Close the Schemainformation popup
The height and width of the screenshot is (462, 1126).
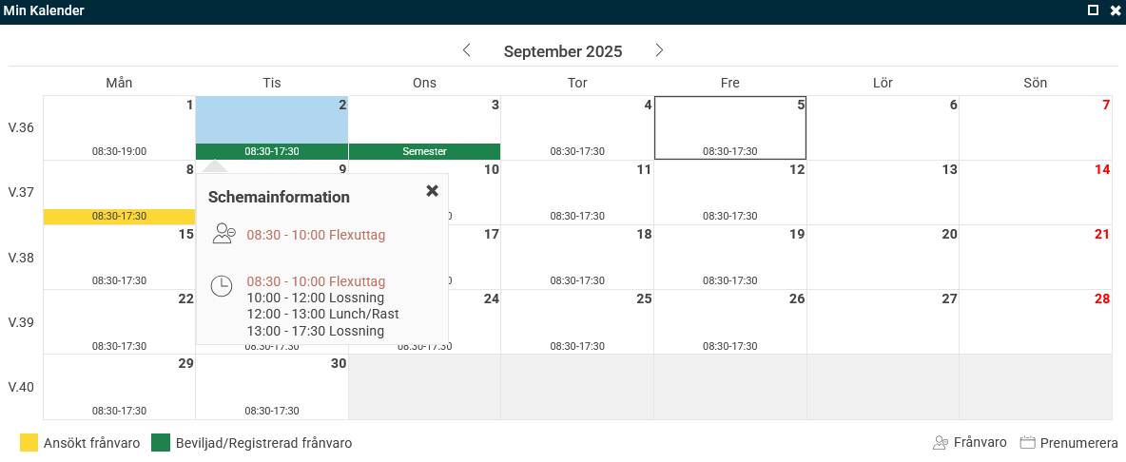pyautogui.click(x=432, y=191)
